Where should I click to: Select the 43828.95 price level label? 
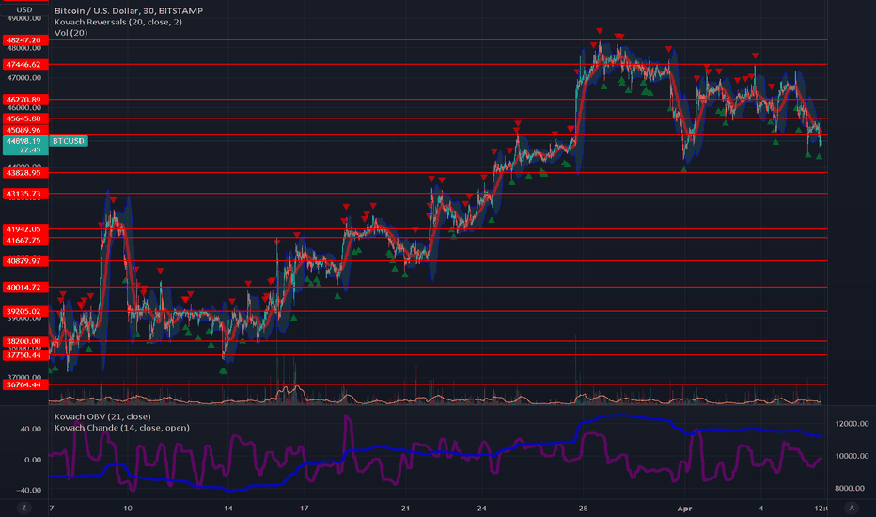[25, 173]
